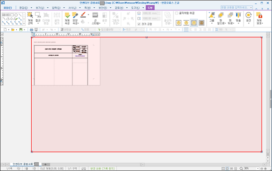The image size is (272, 171).
Task: Select the second top-and-bottom wrap option
Action: (x=186, y=23)
